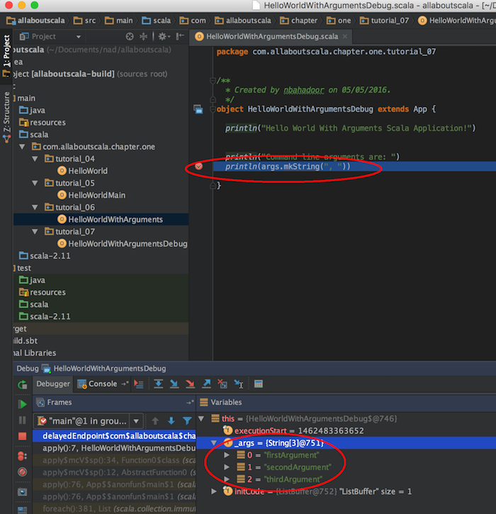Click the chapter breadcrumb

[298, 21]
